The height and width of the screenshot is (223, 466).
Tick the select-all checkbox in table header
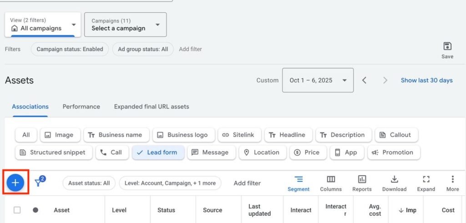(x=17, y=210)
